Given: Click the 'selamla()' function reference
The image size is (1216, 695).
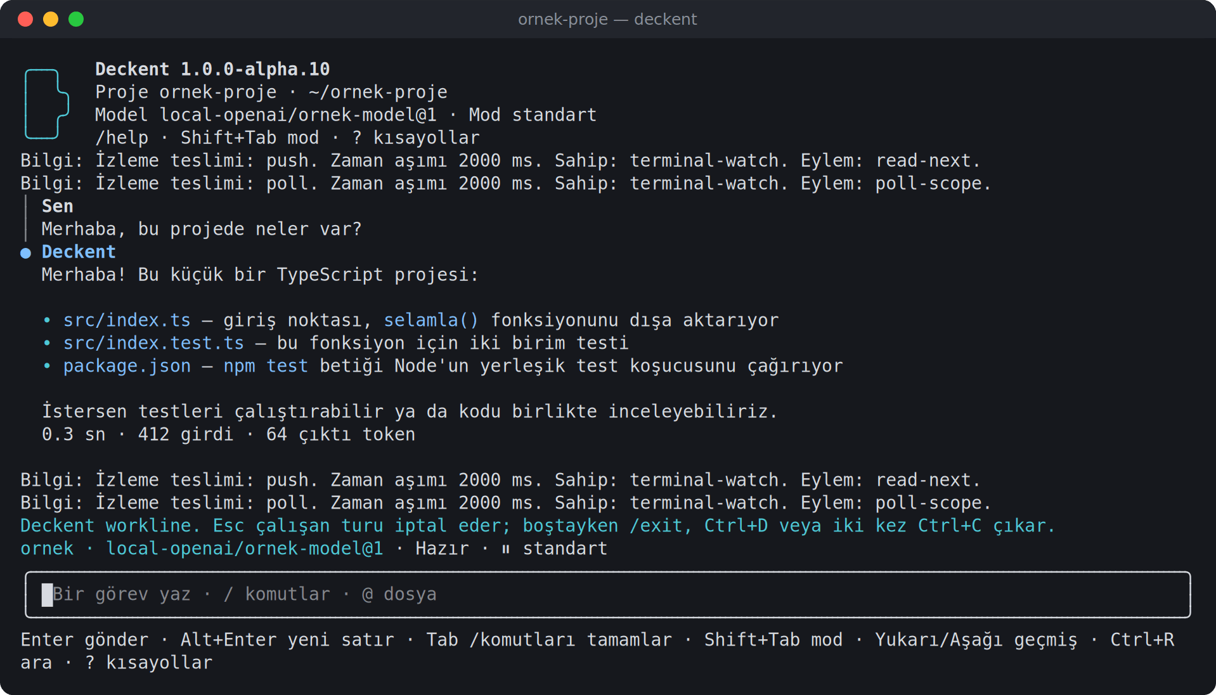Looking at the screenshot, I should click(x=431, y=320).
